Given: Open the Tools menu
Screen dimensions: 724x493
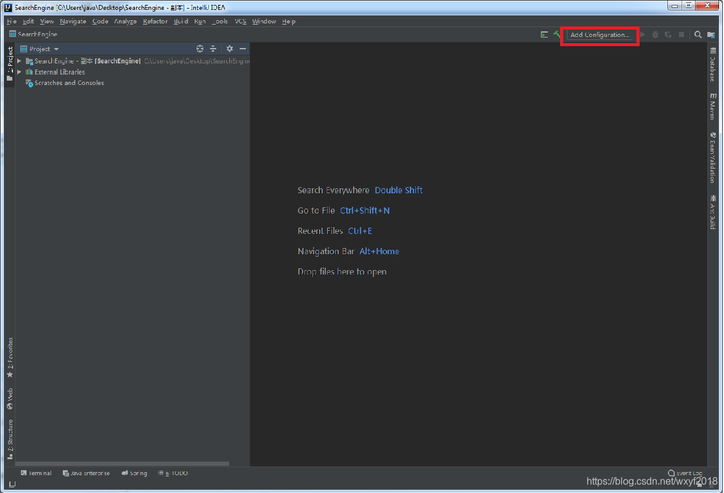Looking at the screenshot, I should (x=220, y=21).
